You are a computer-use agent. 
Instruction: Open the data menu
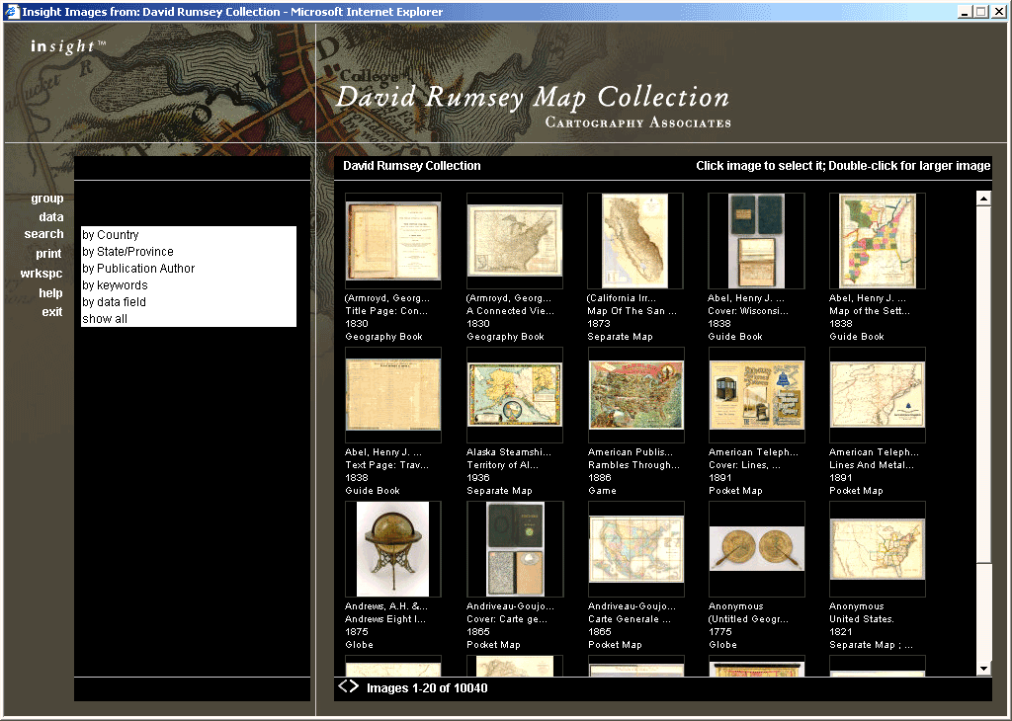click(50, 217)
